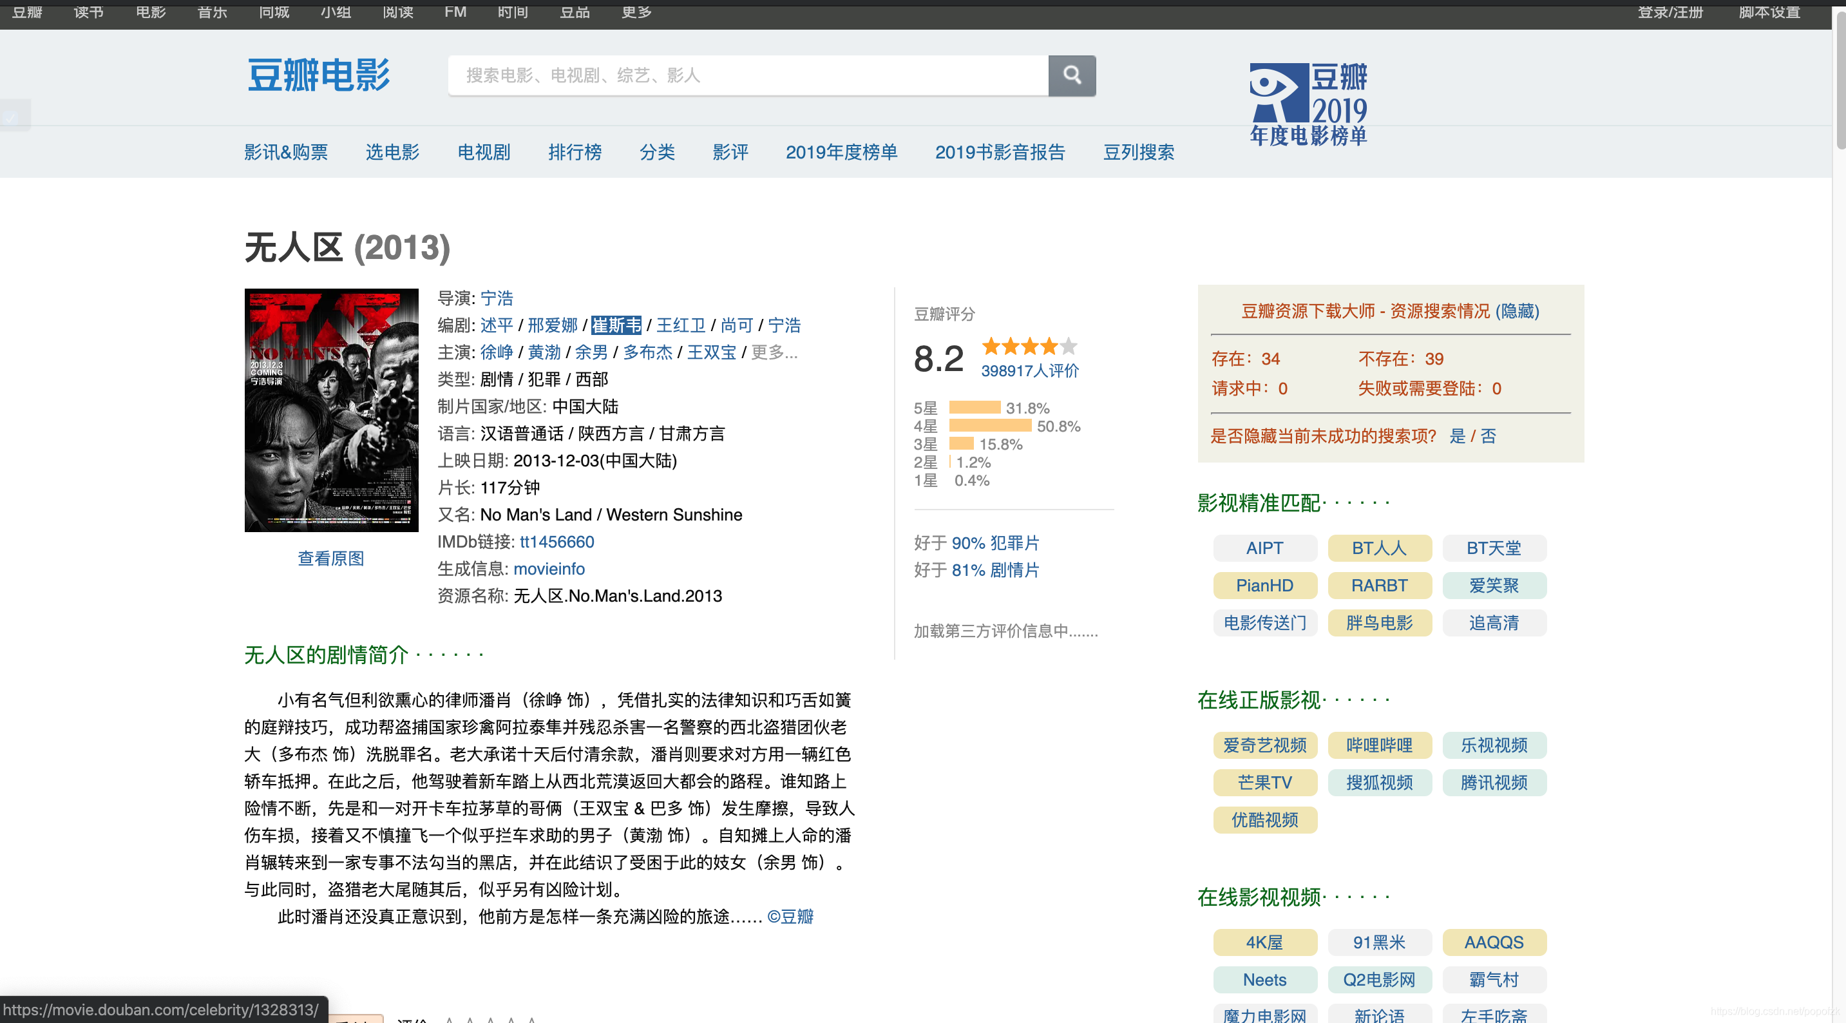Open actor 黄渤 page
The image size is (1846, 1023).
pos(544,352)
